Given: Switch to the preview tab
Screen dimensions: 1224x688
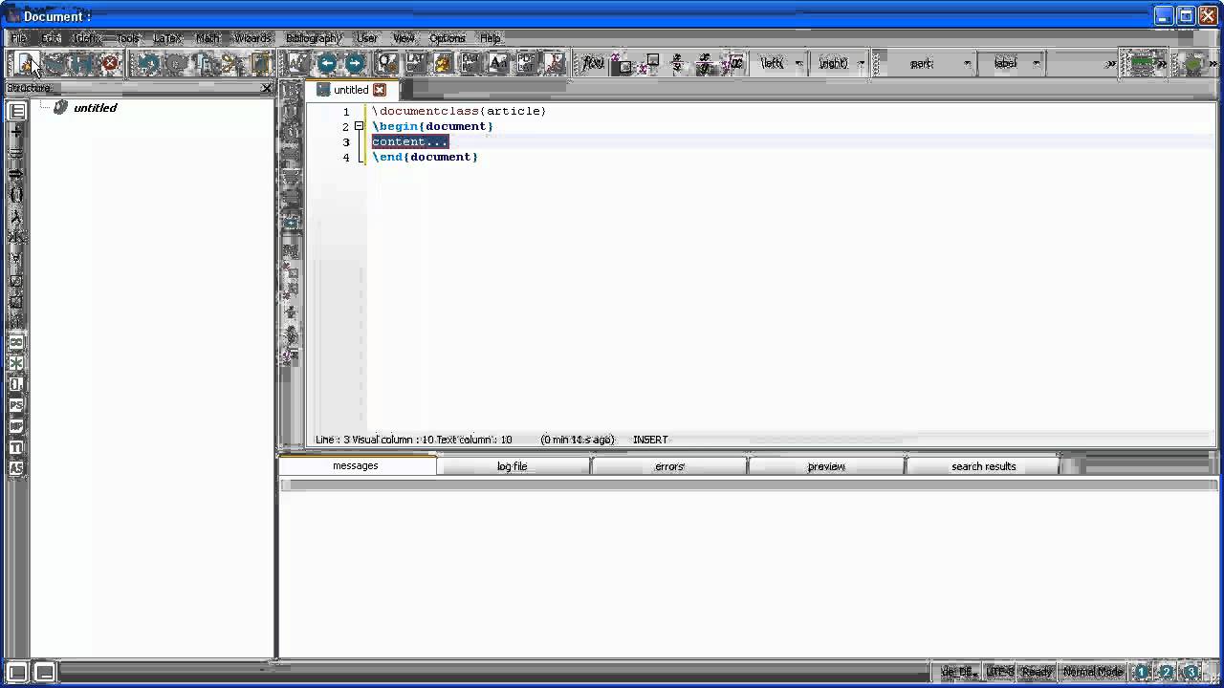Looking at the screenshot, I should (x=826, y=466).
